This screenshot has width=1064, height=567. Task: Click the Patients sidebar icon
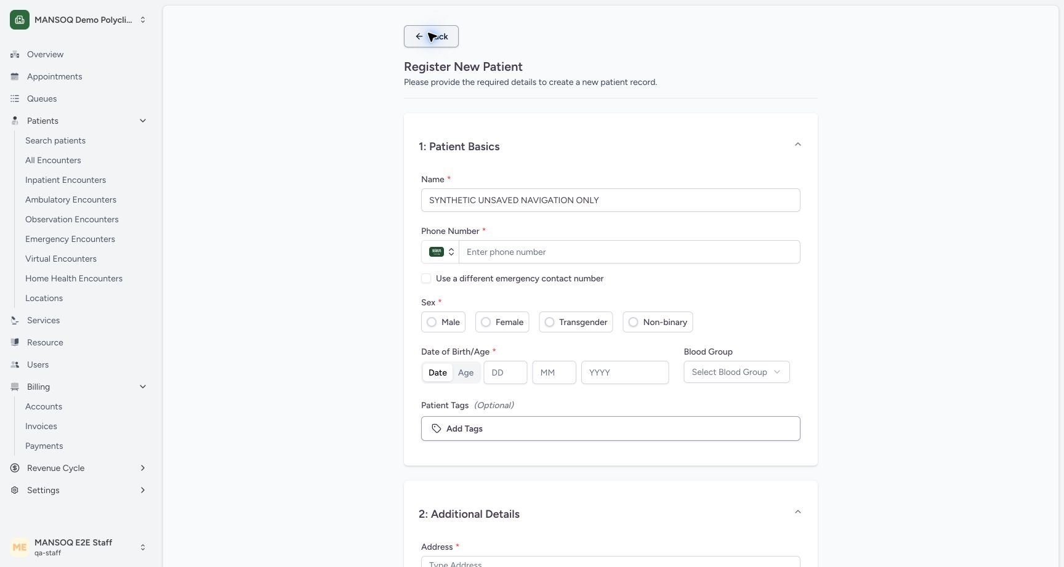(15, 121)
